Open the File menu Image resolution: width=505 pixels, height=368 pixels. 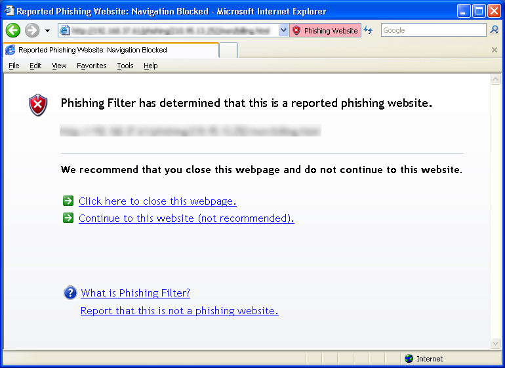tap(14, 66)
